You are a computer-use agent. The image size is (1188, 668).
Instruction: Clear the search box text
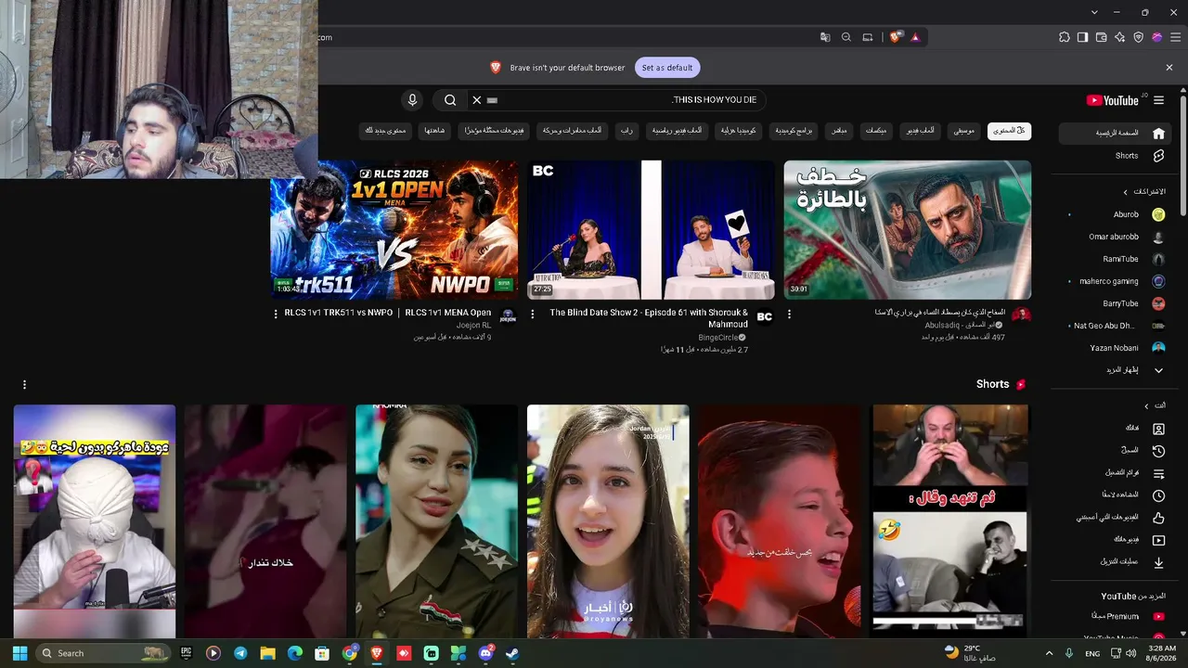[x=477, y=100]
